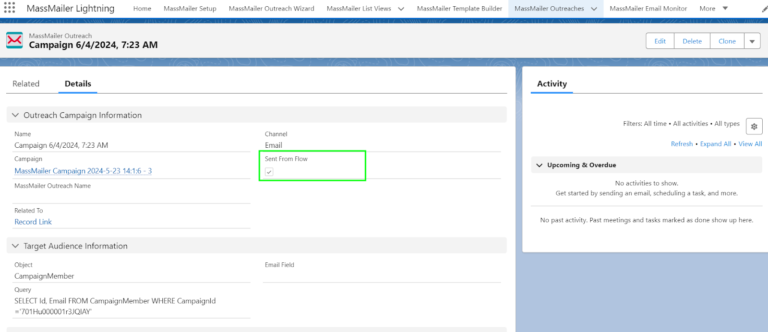Switch to the Related tab
Screen dimensions: 768x332
pyautogui.click(x=26, y=83)
